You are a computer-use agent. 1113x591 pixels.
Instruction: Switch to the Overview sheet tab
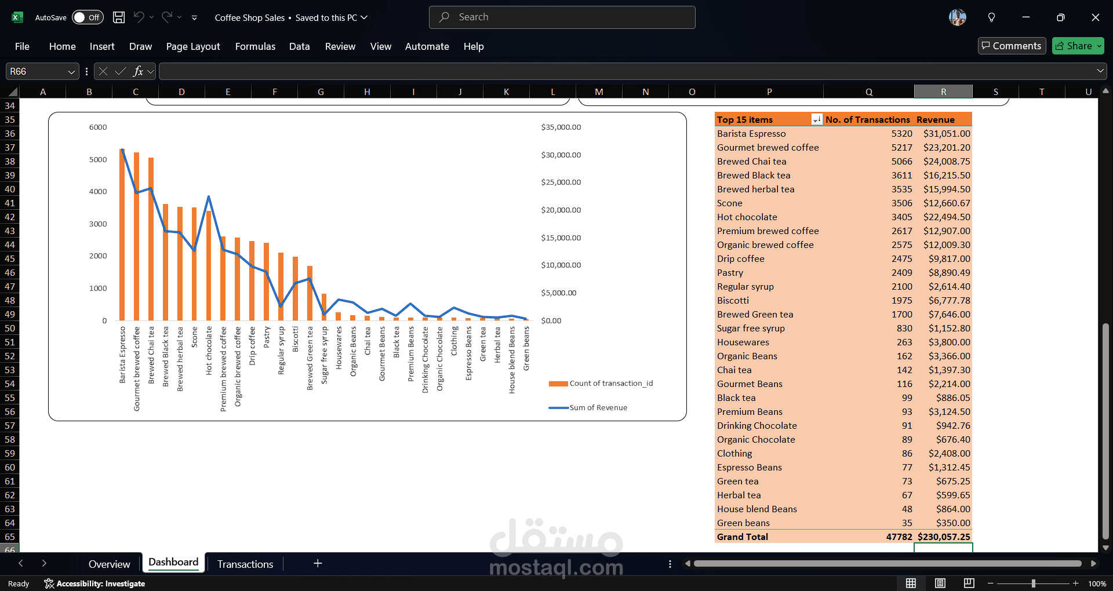point(109,564)
